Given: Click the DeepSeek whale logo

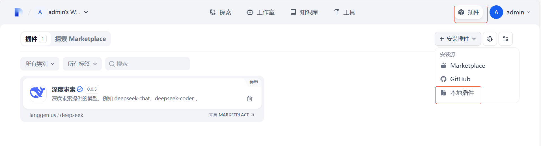Looking at the screenshot, I should point(38,93).
